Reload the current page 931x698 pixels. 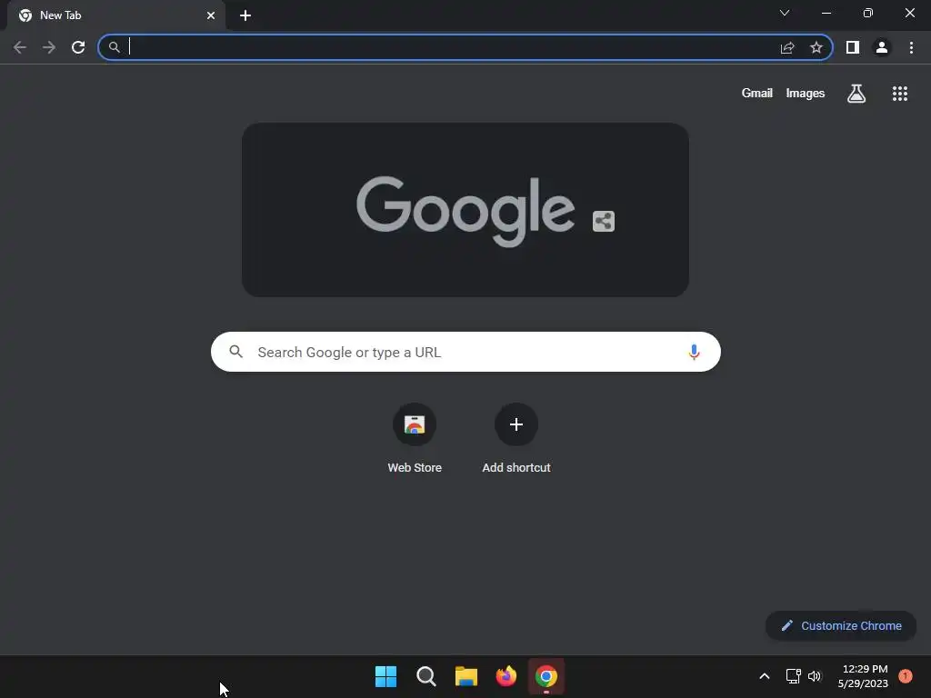pos(78,47)
